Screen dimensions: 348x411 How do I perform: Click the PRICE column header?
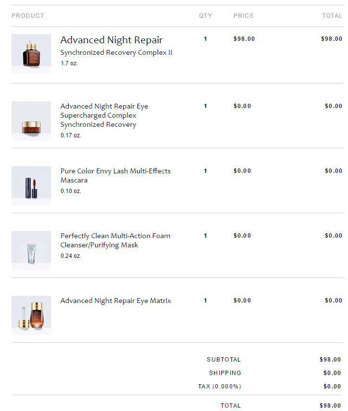click(x=244, y=16)
